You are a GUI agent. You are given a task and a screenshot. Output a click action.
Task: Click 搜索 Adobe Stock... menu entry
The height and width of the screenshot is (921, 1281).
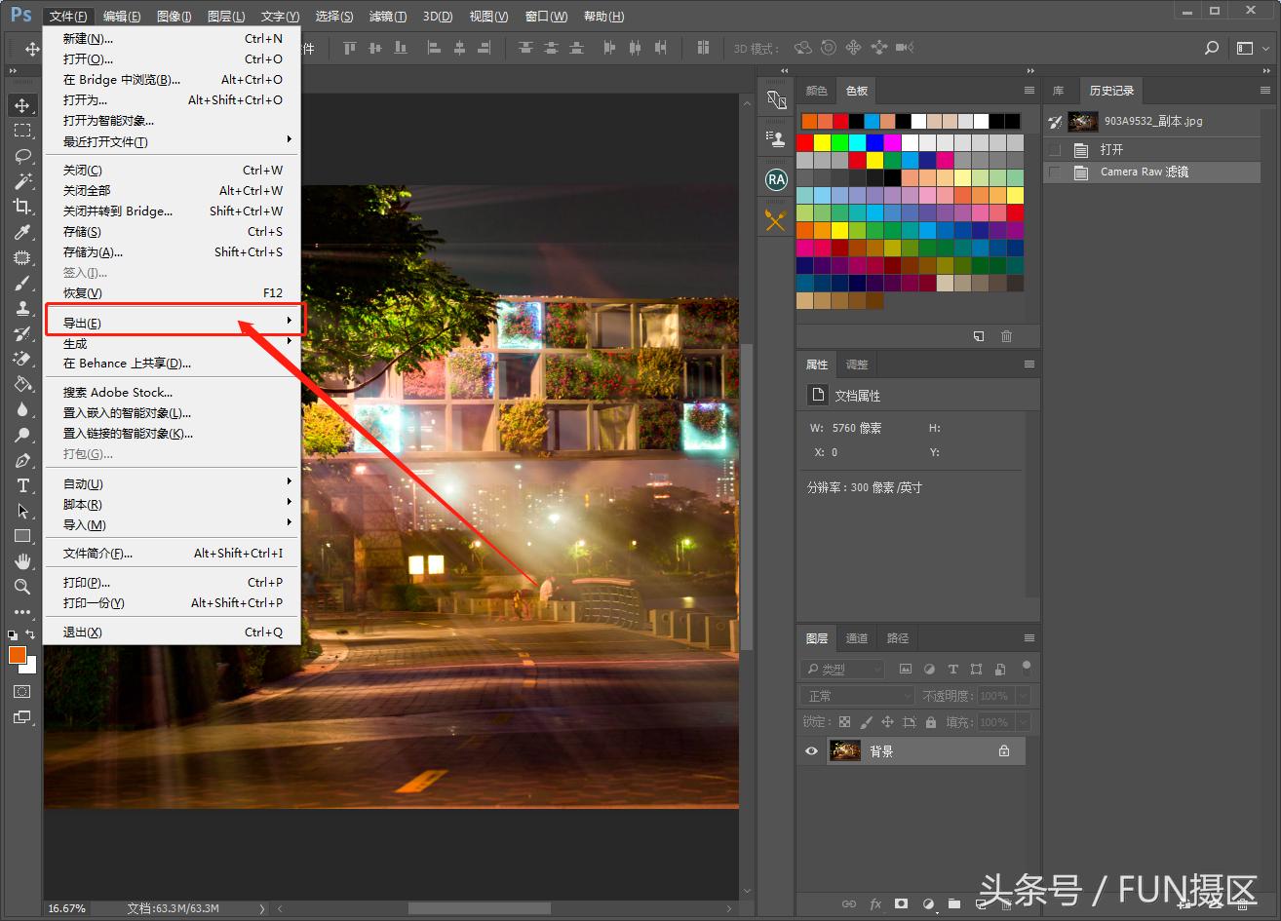point(173,393)
